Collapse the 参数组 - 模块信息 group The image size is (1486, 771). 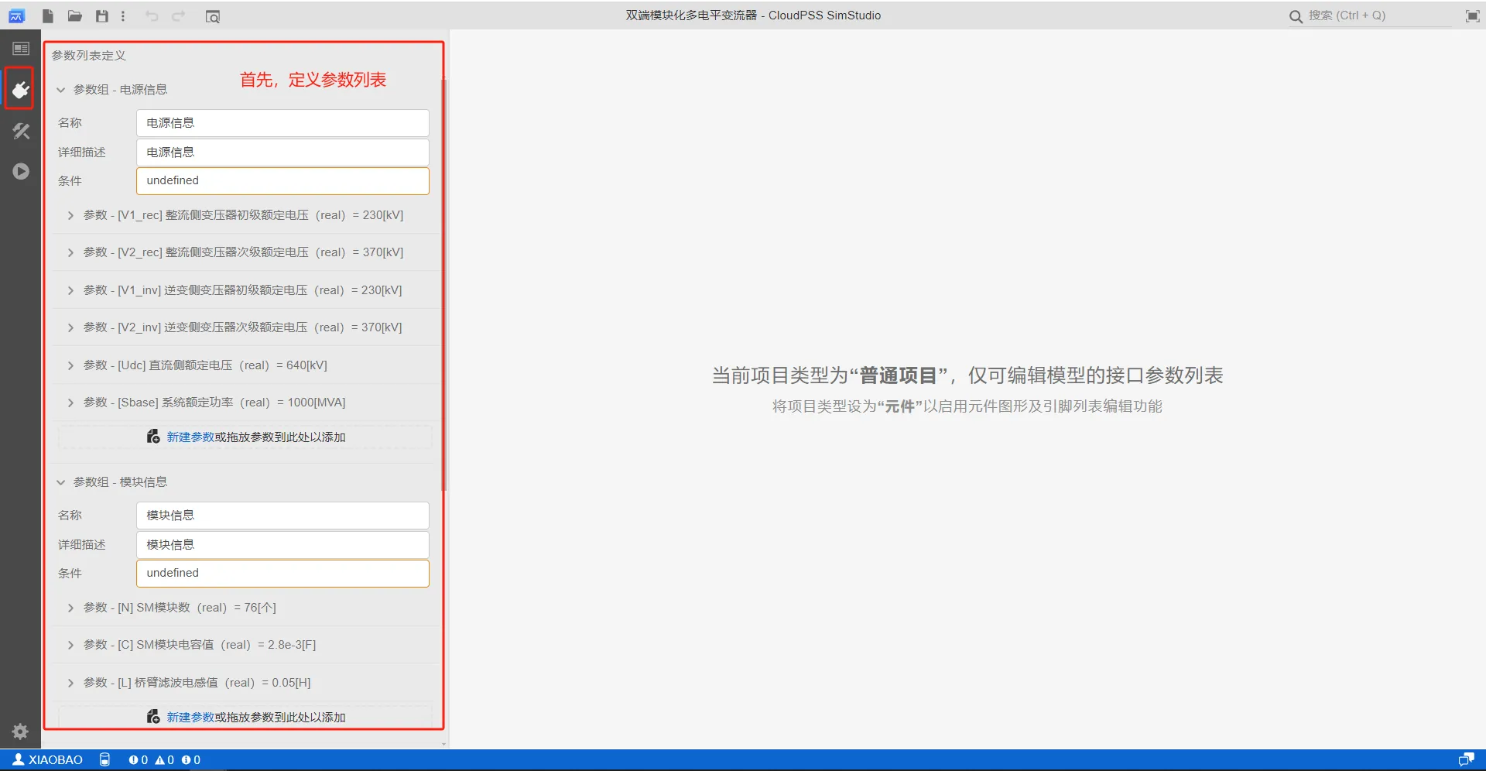pos(60,482)
